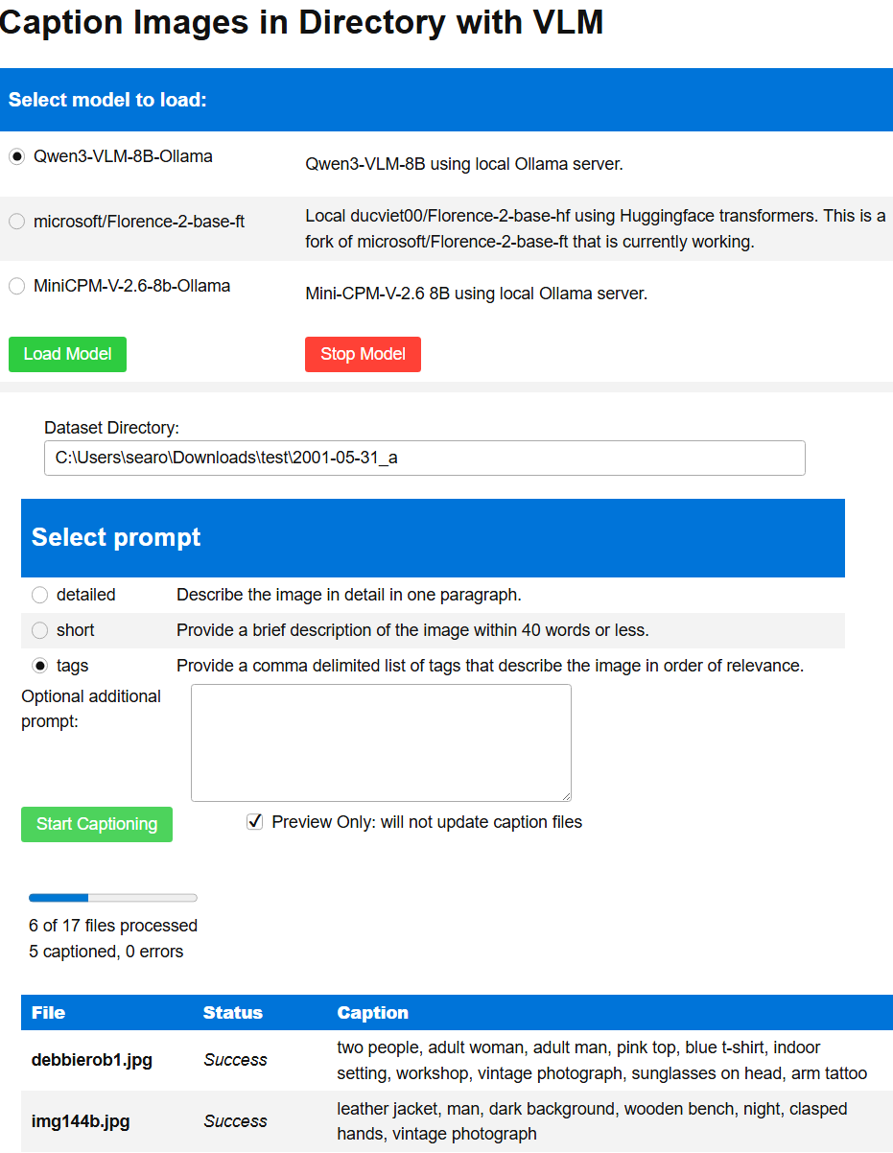Uncheck the Preview Only checkbox
This screenshot has width=893, height=1153.
pos(255,822)
